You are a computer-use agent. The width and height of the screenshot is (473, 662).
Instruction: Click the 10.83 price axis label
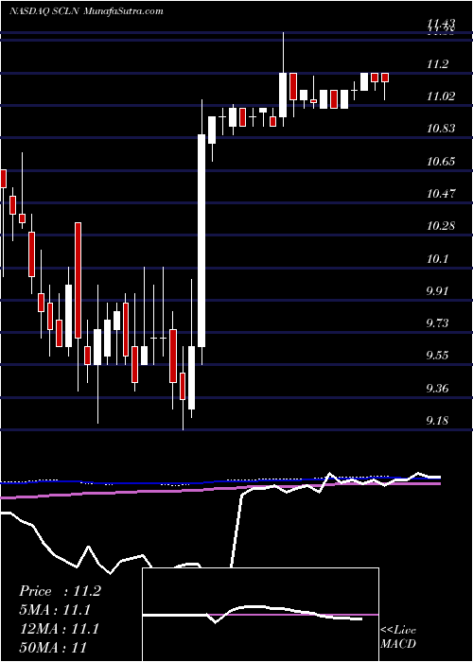tap(443, 129)
